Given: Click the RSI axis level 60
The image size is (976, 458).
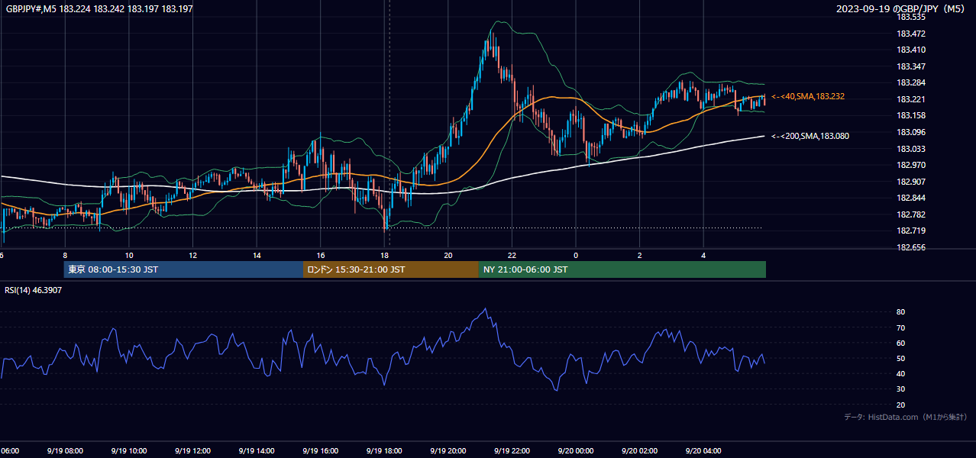Looking at the screenshot, I should pyautogui.click(x=901, y=343).
